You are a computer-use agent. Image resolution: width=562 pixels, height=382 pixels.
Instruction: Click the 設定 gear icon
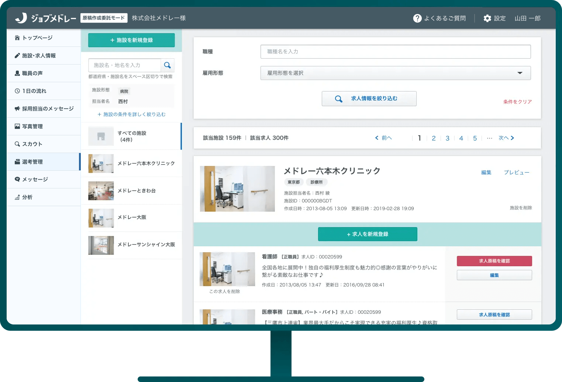coord(487,18)
